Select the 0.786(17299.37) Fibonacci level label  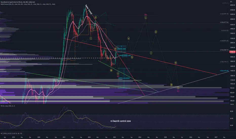click(x=224, y=62)
